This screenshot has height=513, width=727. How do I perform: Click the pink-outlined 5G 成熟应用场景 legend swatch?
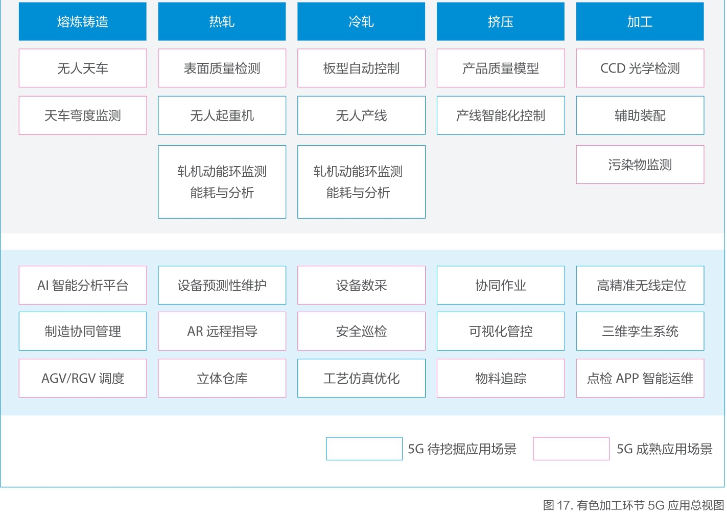point(571,449)
